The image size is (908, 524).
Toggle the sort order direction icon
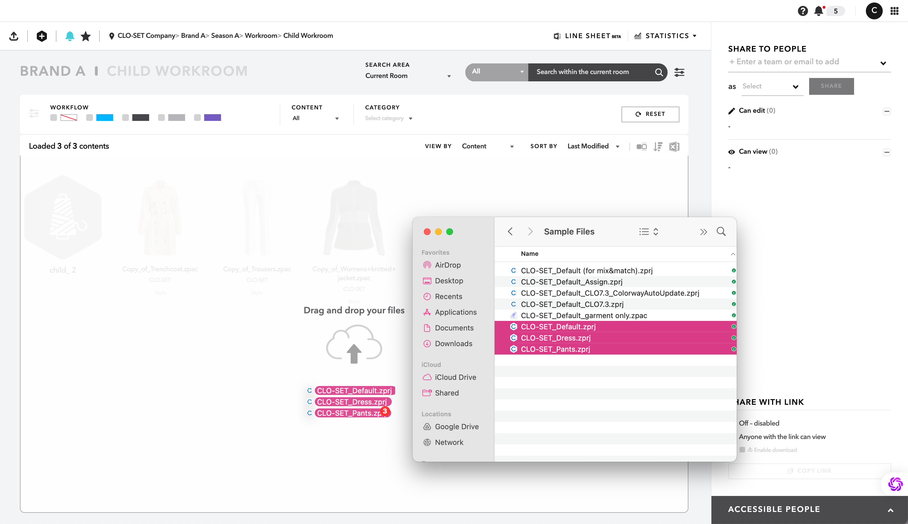(x=658, y=146)
